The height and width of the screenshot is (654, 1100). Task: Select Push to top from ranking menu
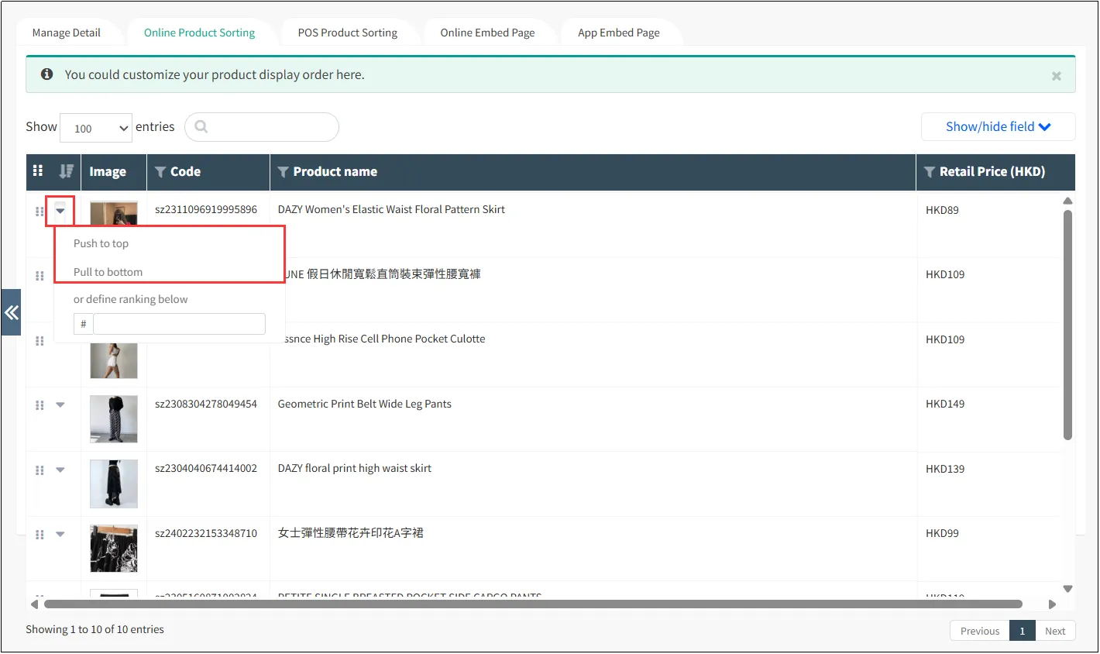pyautogui.click(x=101, y=243)
